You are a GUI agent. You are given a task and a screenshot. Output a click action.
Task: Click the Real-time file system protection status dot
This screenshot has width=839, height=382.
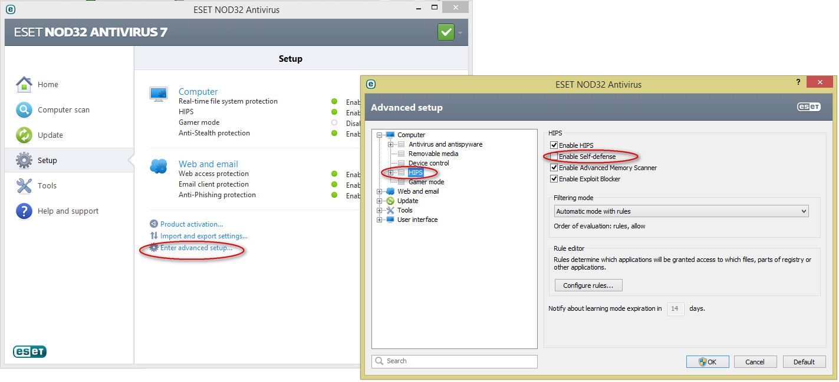(334, 101)
